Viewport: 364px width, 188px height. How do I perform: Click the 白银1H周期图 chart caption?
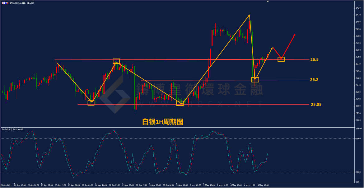coord(163,122)
